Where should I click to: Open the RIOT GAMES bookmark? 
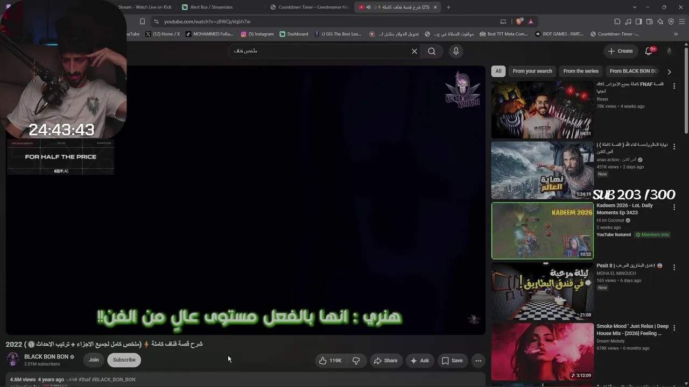(x=559, y=34)
